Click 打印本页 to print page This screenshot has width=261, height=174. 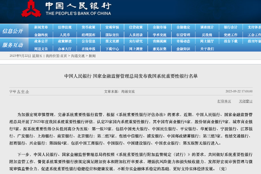tap(224, 101)
